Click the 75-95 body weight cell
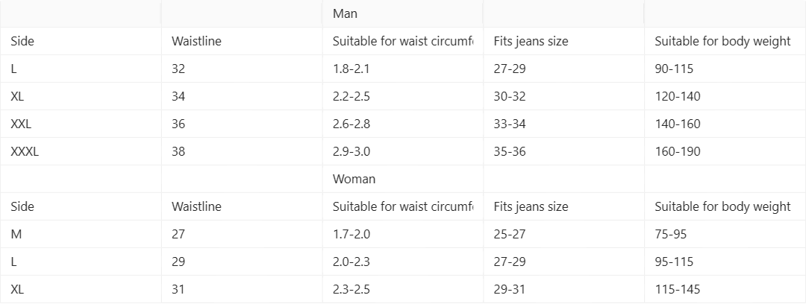This screenshot has width=806, height=304. 671,234
